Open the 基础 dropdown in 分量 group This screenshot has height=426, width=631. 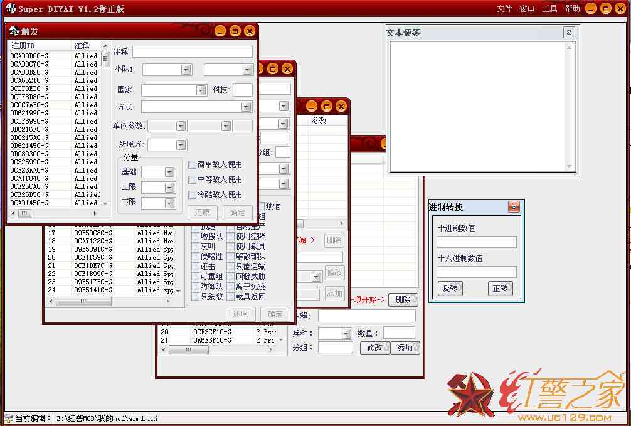click(x=170, y=172)
